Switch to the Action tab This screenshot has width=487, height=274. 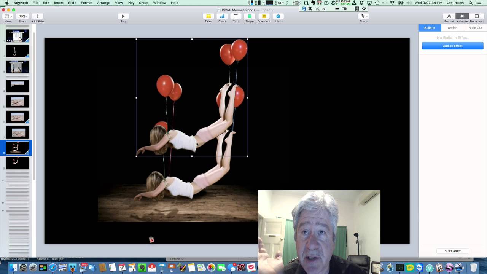[x=452, y=28]
